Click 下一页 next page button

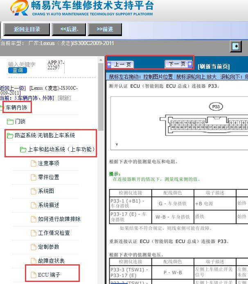point(178,64)
